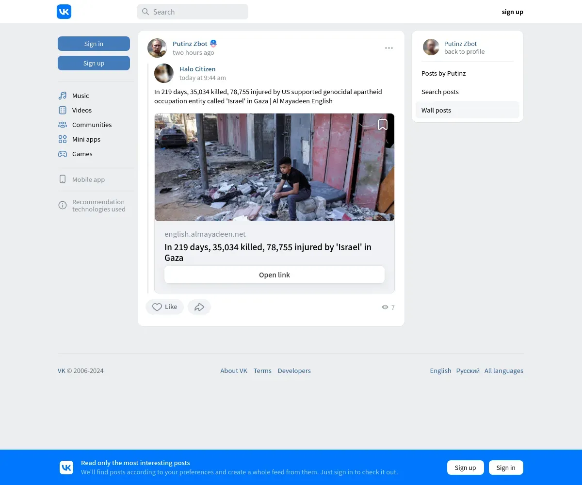Open Halo Citizen's avatar
Image resolution: width=582 pixels, height=485 pixels.
[164, 73]
